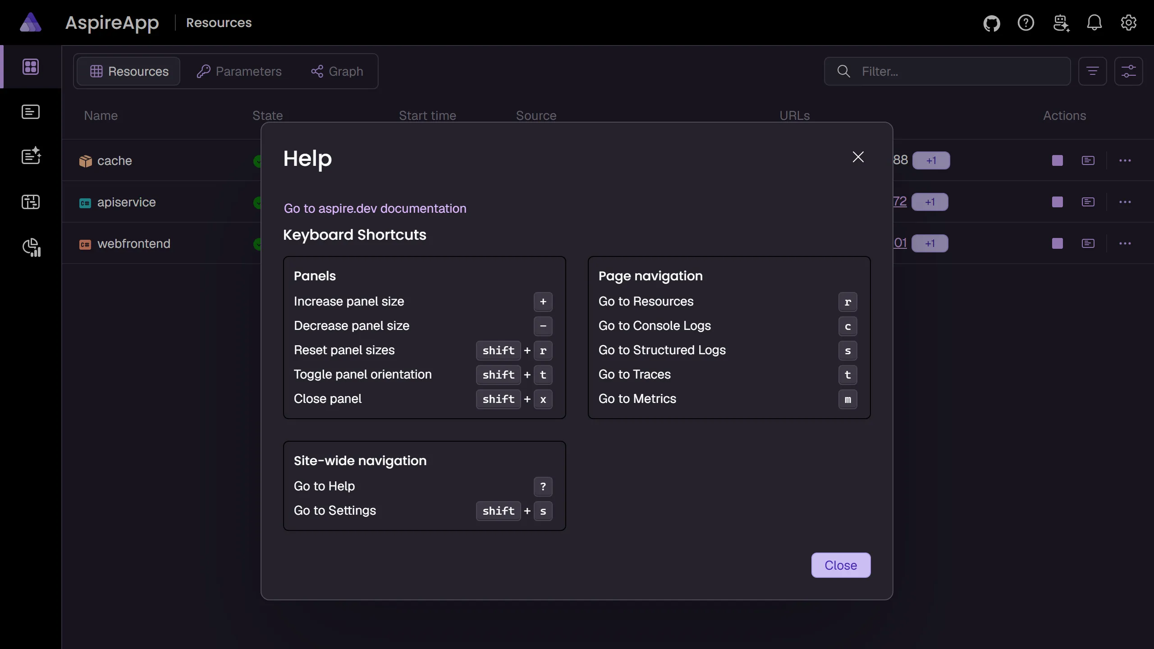This screenshot has height=649, width=1154.
Task: Switch to the Parameters tab
Action: point(239,71)
